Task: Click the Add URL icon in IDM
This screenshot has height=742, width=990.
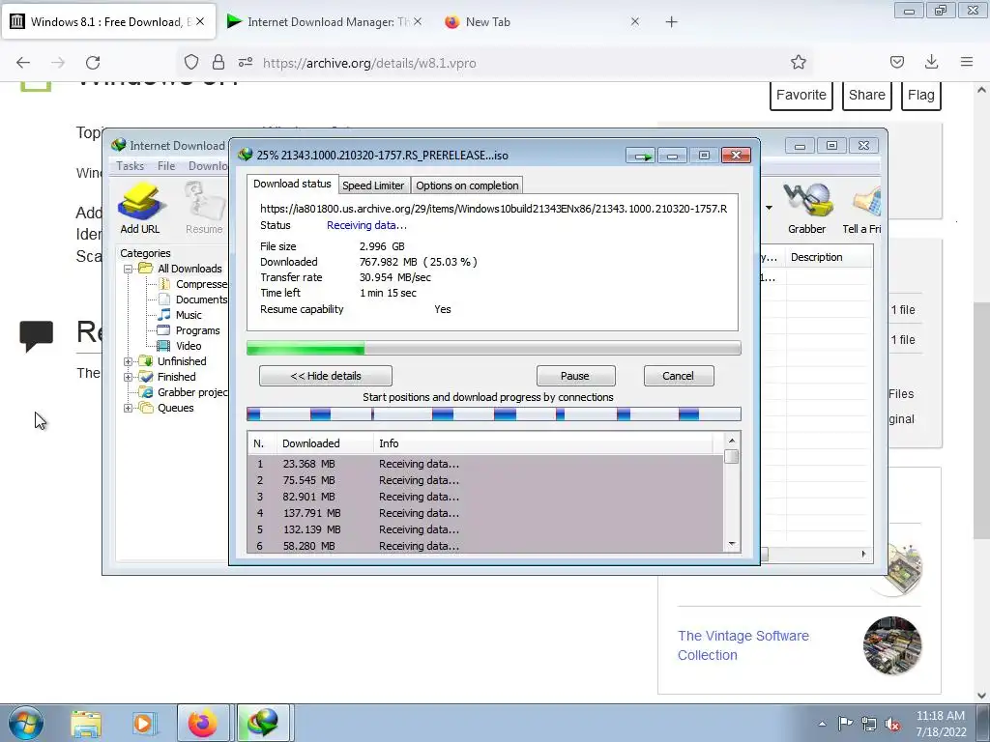Action: tap(139, 209)
